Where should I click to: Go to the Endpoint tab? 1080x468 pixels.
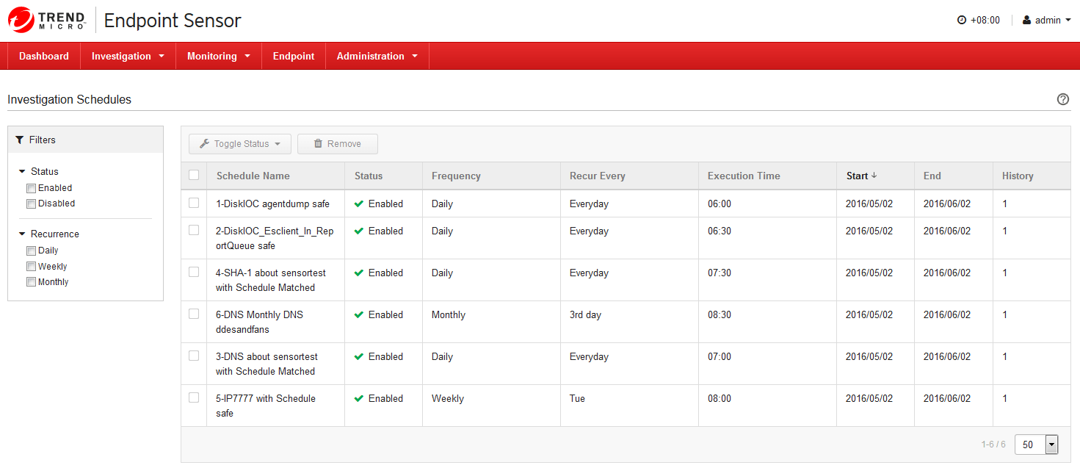click(294, 56)
